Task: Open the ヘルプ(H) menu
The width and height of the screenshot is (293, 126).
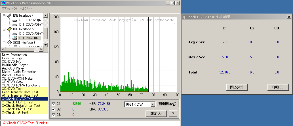Action: tap(26, 8)
